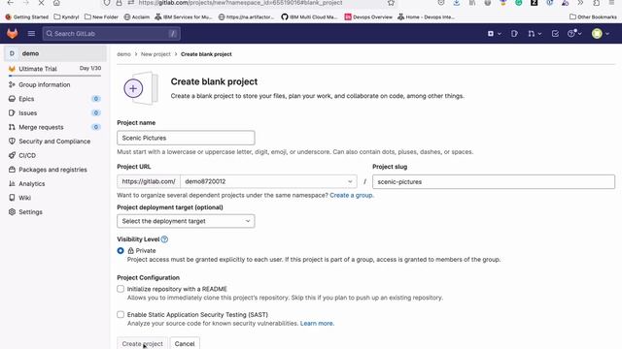The height and width of the screenshot is (349, 622).
Task: Toggle the hamburger main menu
Action: point(31,34)
